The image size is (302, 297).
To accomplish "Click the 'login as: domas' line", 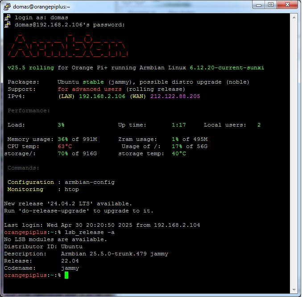I will [41, 17].
